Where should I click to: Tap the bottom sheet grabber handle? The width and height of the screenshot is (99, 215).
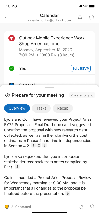(x=50, y=88)
